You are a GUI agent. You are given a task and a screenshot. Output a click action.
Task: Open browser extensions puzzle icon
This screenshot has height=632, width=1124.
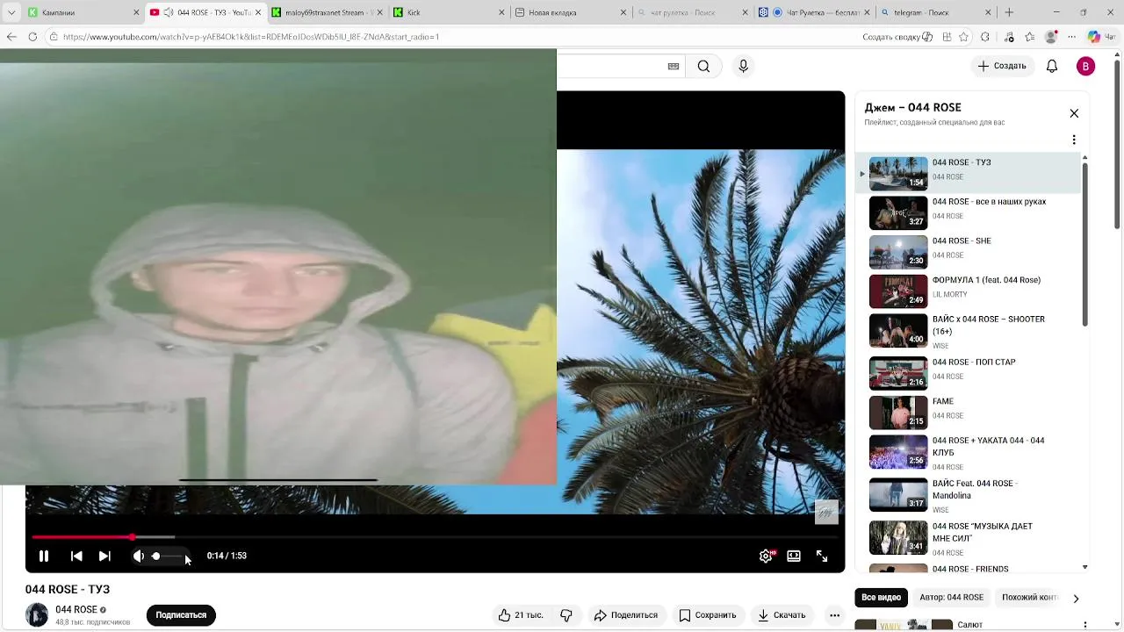click(x=985, y=37)
